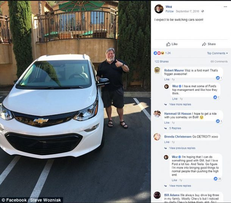Open the 68 Comments link

219,62
